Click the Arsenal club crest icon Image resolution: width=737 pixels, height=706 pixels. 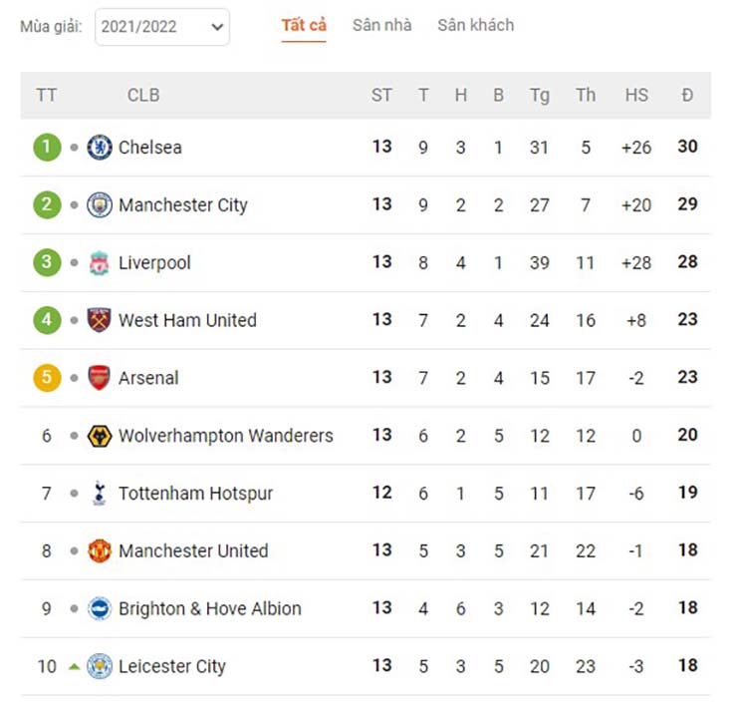tap(100, 378)
